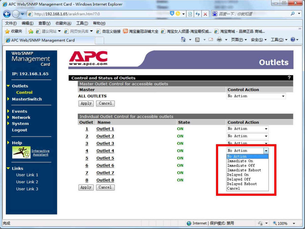The image size is (305, 229).
Task: Choose Immediate Reboot from the open list
Action: pos(244,170)
